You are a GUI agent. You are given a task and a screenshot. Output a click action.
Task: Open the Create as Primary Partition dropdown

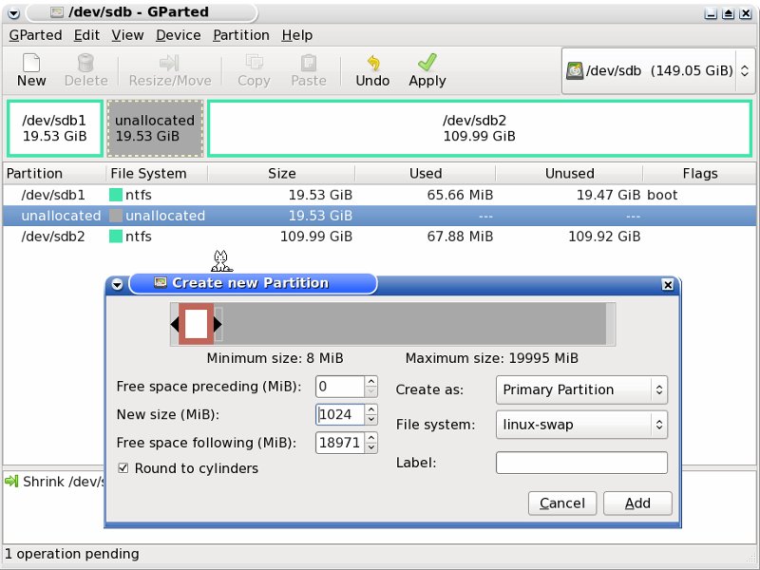coord(580,389)
